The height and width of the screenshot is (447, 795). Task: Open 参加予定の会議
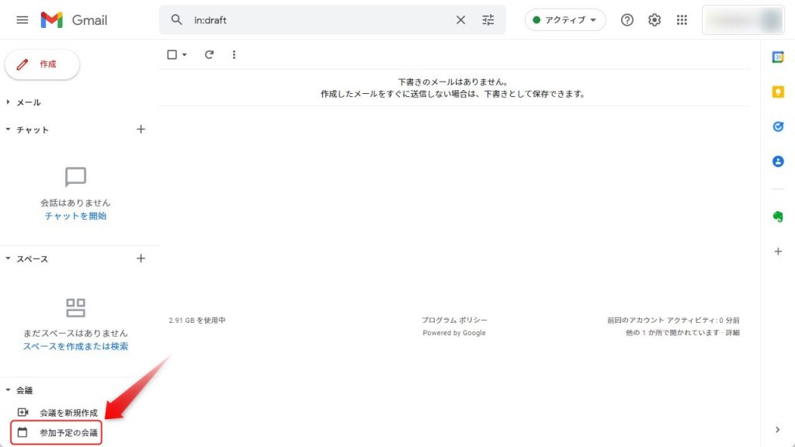pos(57,433)
